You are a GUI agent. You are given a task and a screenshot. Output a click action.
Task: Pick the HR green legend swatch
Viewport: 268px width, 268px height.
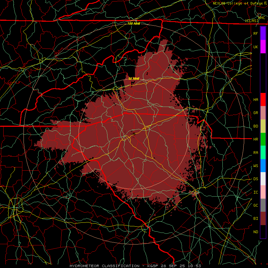point(263,139)
